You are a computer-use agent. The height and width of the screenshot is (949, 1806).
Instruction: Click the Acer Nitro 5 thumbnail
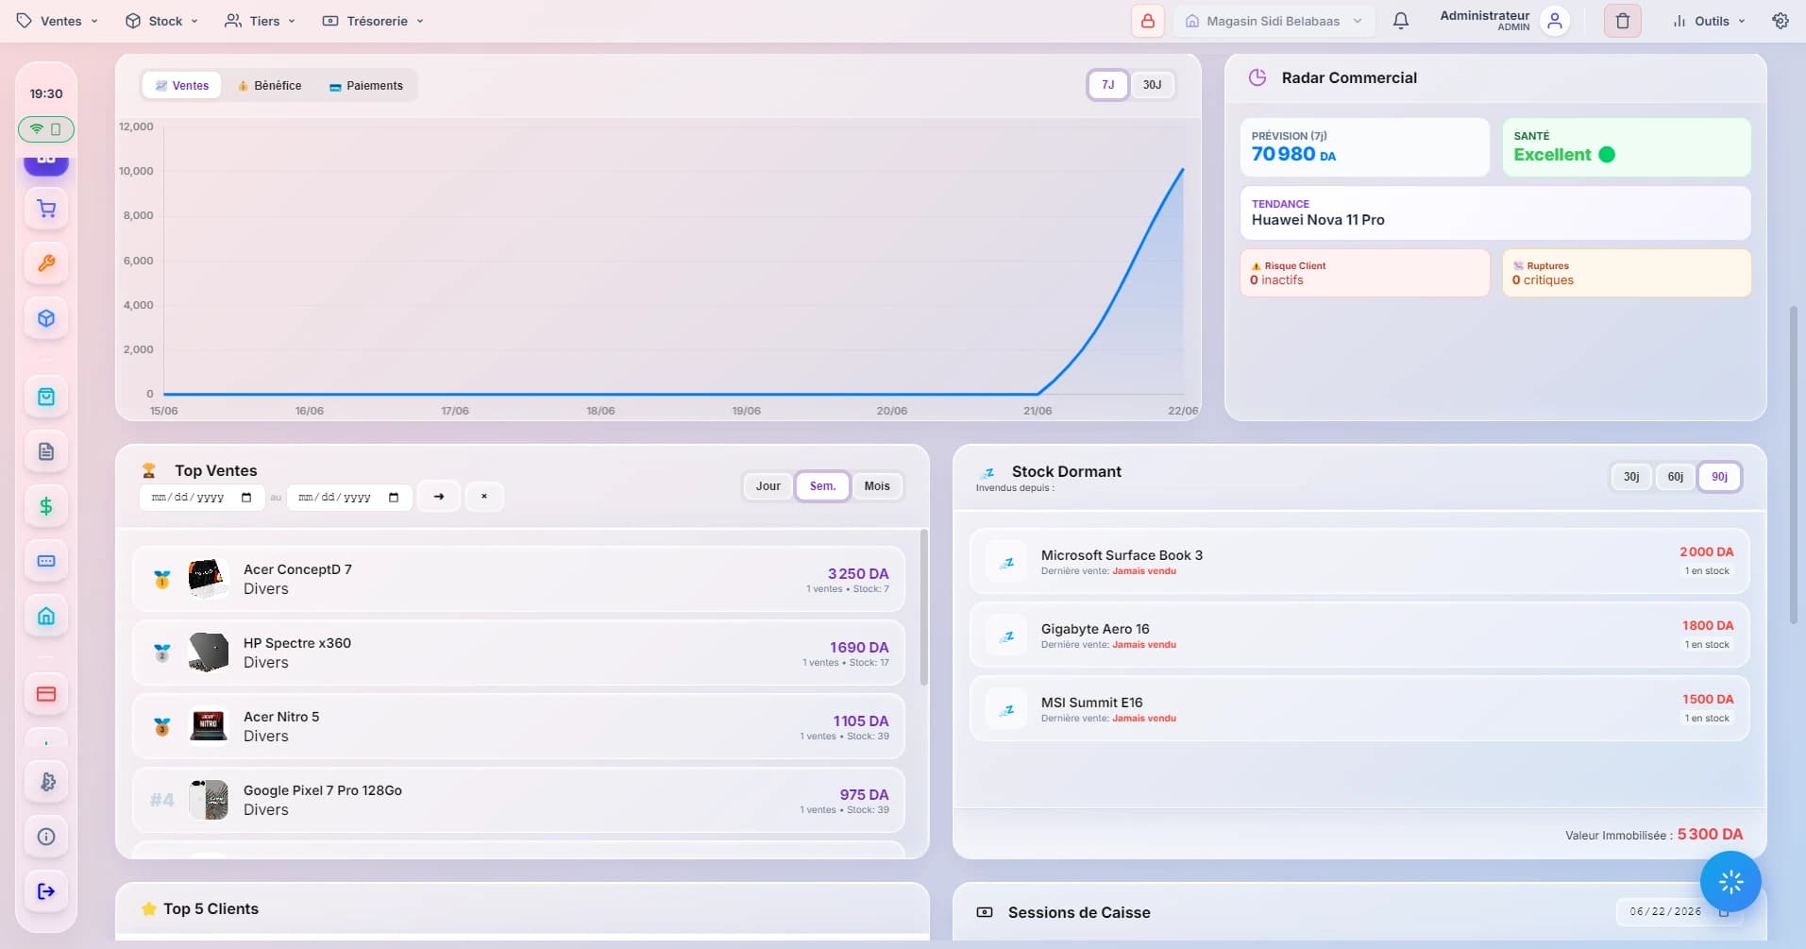coord(208,726)
